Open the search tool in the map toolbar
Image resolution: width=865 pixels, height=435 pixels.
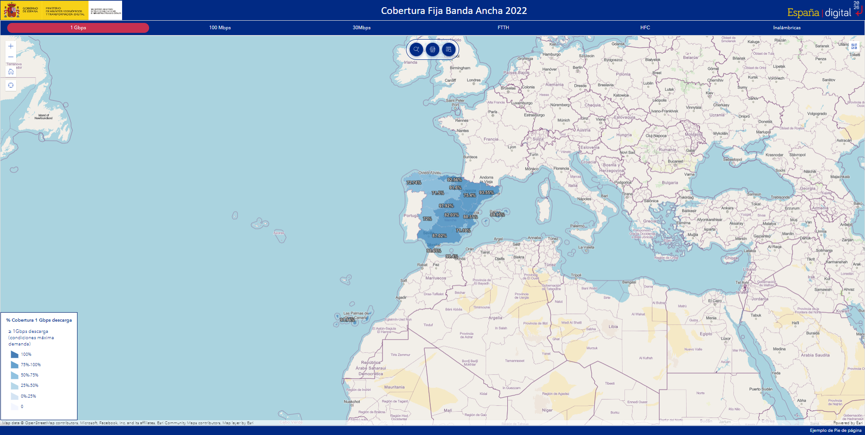pos(416,49)
